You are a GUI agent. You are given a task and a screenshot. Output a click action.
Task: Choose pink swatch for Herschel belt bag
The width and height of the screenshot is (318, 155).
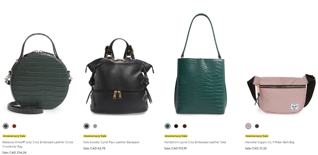click(x=248, y=126)
